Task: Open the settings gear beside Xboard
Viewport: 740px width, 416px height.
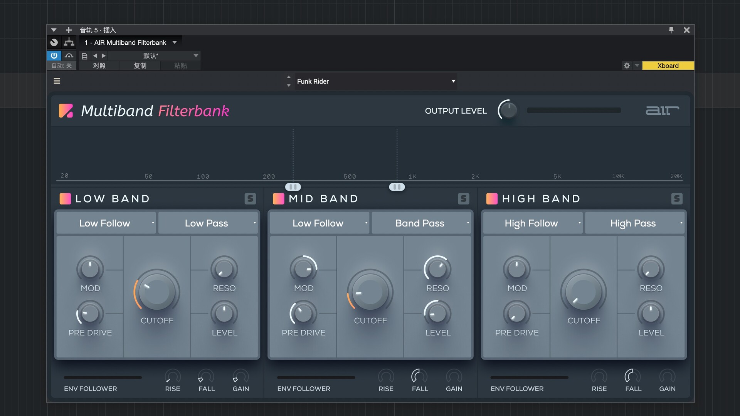Action: click(x=627, y=65)
